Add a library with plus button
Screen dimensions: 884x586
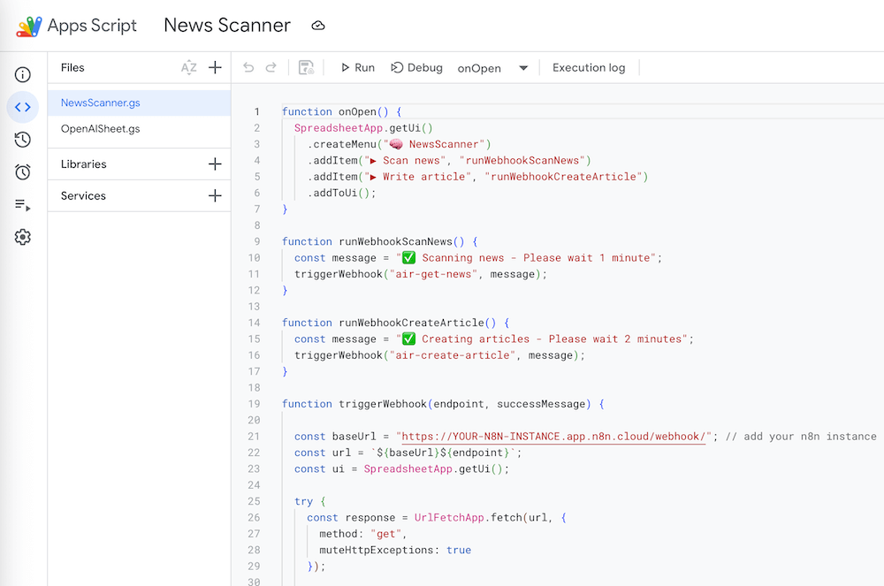click(x=215, y=164)
